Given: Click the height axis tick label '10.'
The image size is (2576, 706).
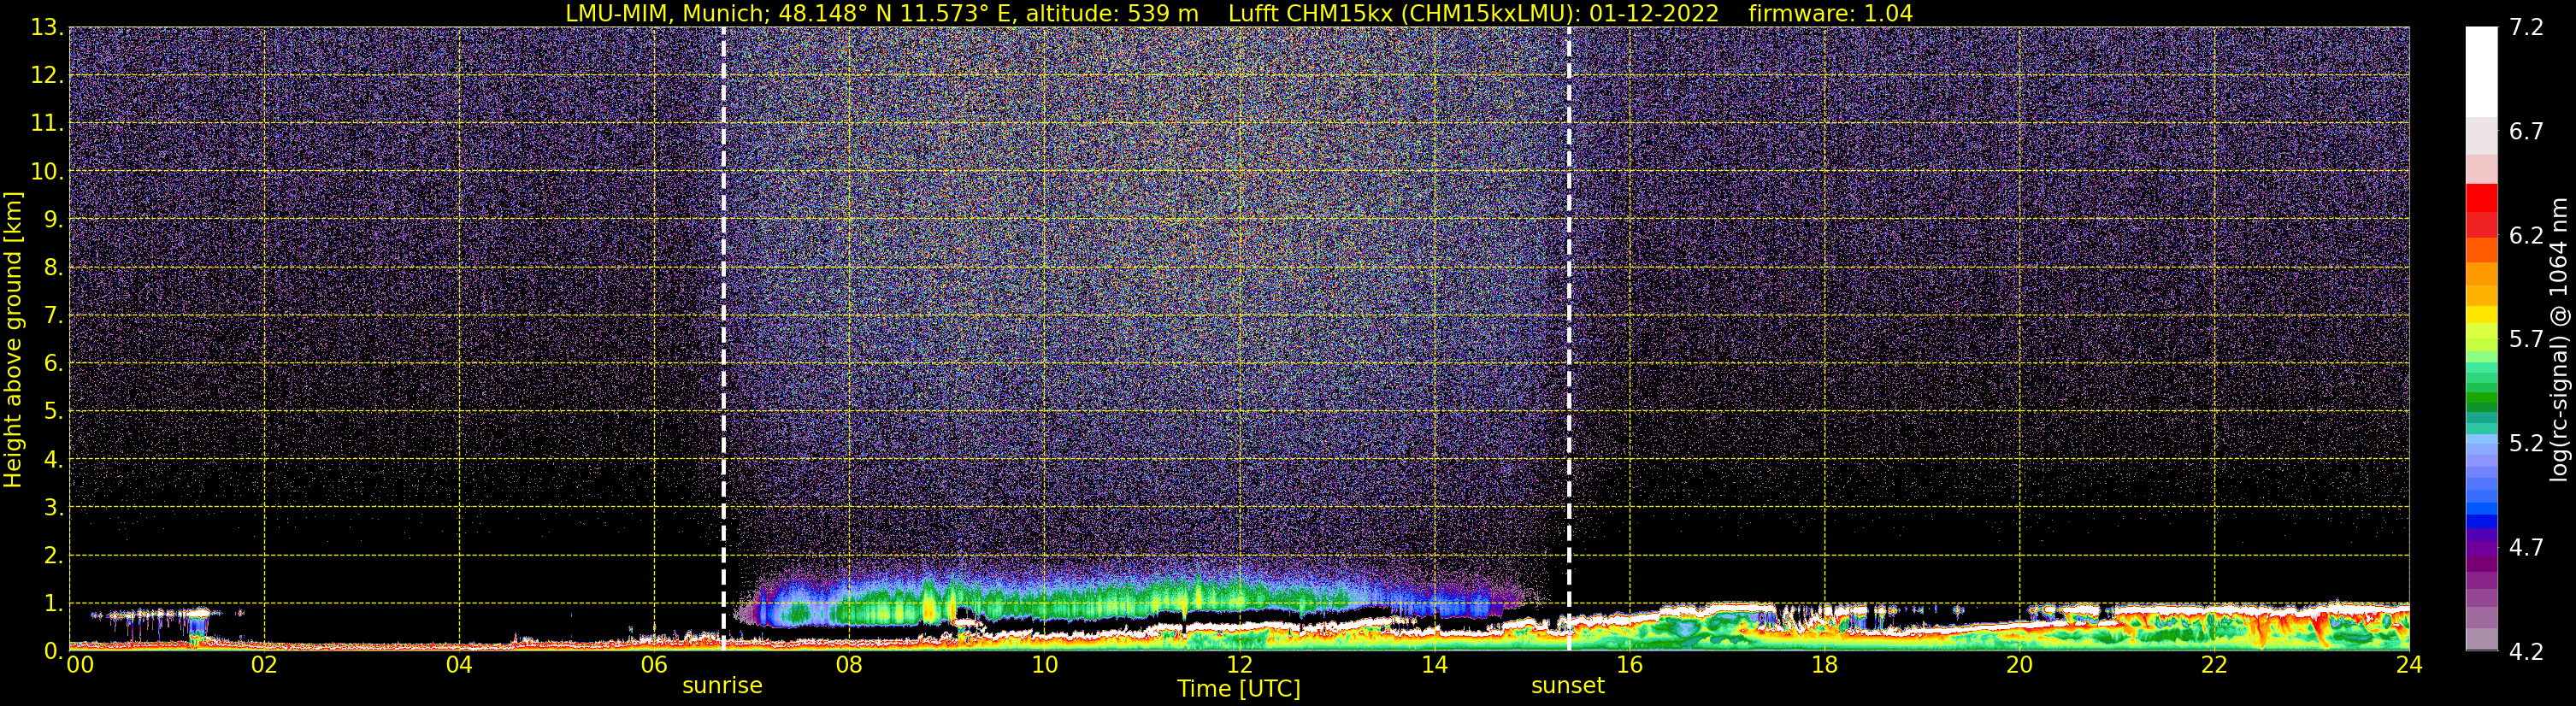Looking at the screenshot, I should coord(47,172).
